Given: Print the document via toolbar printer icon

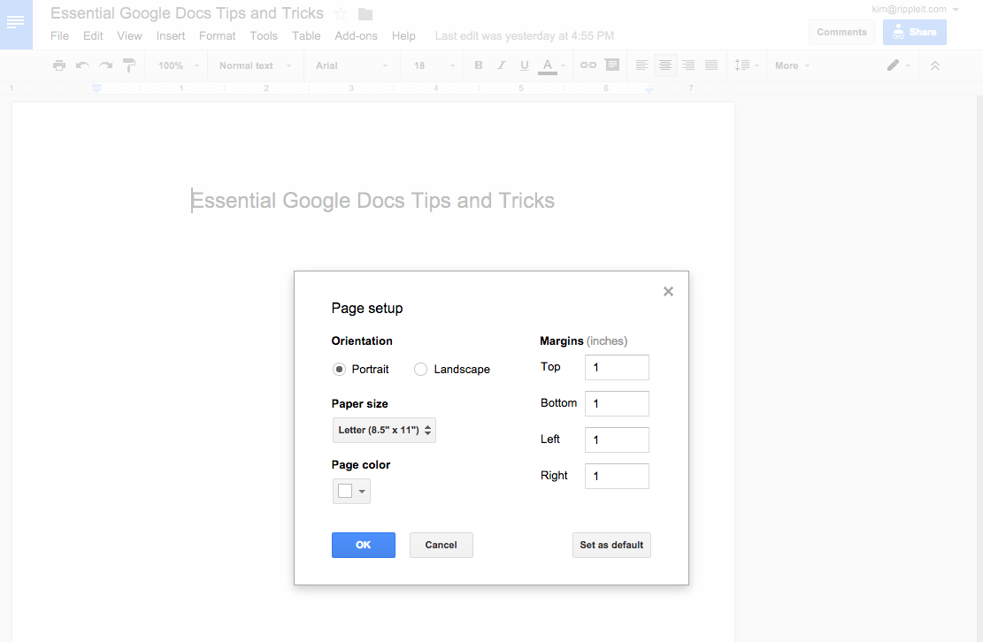Looking at the screenshot, I should (59, 65).
